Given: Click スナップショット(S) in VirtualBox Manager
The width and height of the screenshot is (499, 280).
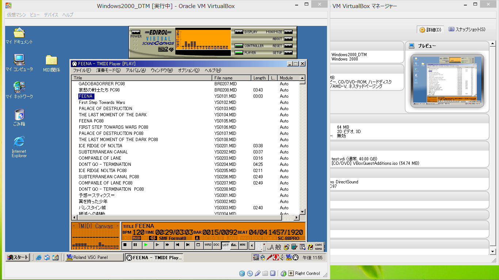Looking at the screenshot, I should click(467, 30).
